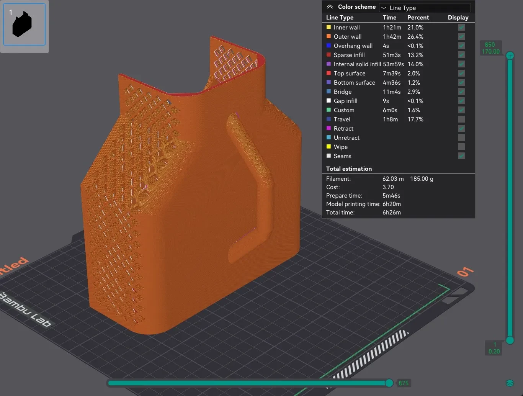Click the Display column header
Viewport: 523px width, 396px height.
458,18
